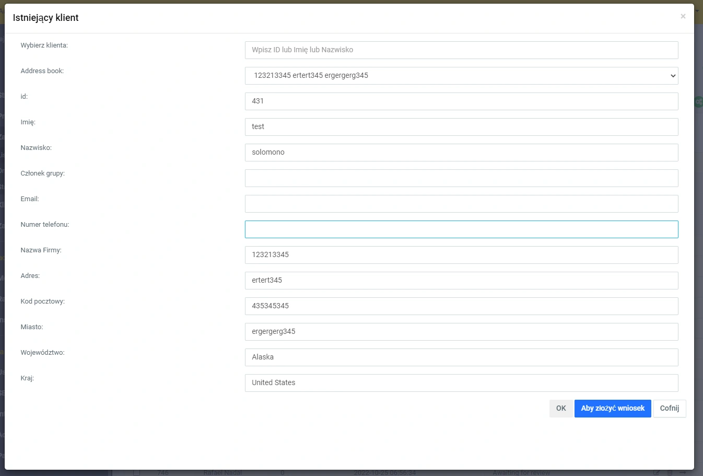Click the Nazwa Firmy field

461,255
